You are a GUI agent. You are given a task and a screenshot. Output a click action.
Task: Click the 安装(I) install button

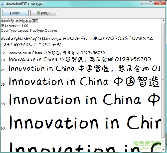43,13
